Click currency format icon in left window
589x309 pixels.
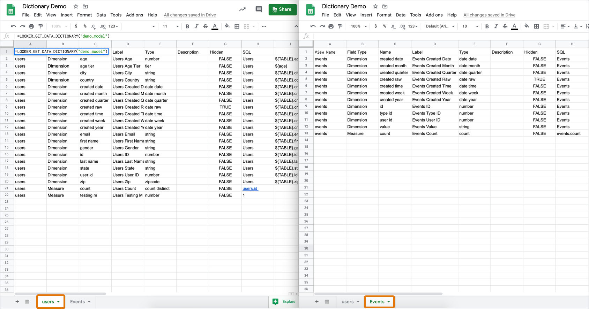click(x=76, y=26)
